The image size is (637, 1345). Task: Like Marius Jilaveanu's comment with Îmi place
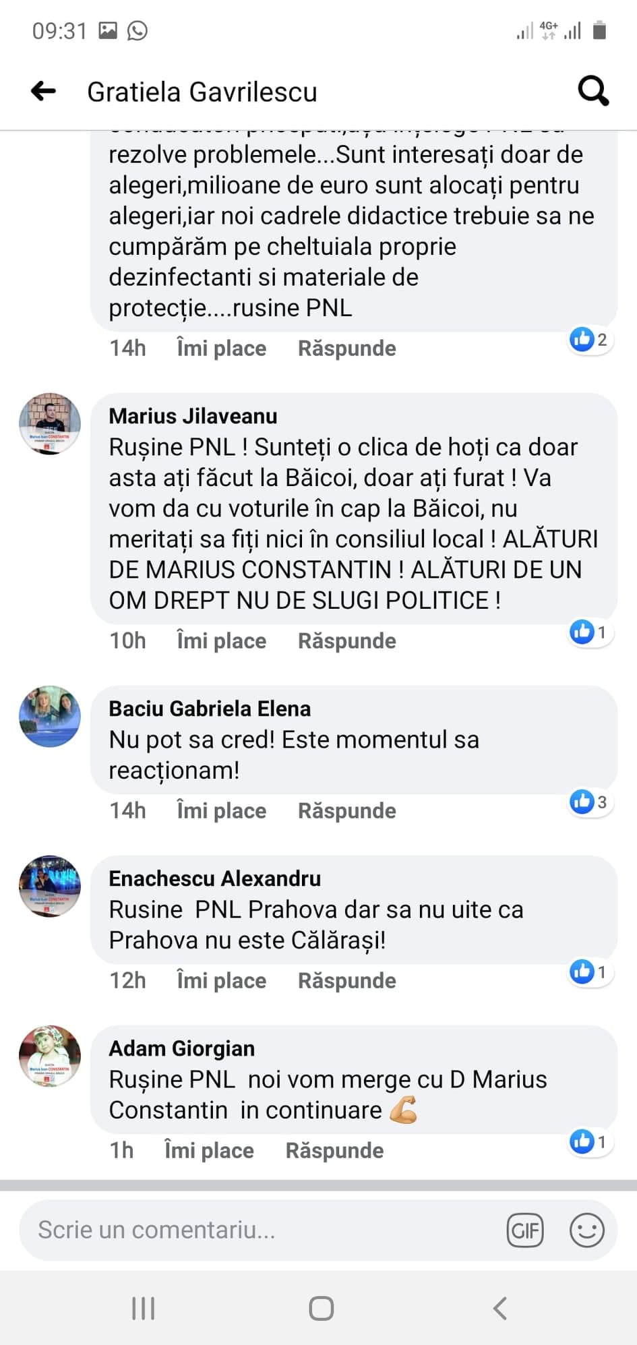point(221,640)
